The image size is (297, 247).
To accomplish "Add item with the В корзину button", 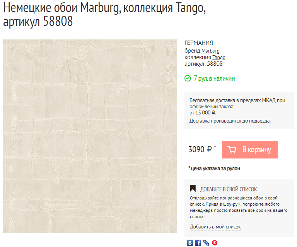I will pos(250,150).
